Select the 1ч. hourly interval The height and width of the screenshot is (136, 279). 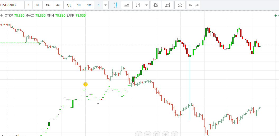click(x=48, y=5)
